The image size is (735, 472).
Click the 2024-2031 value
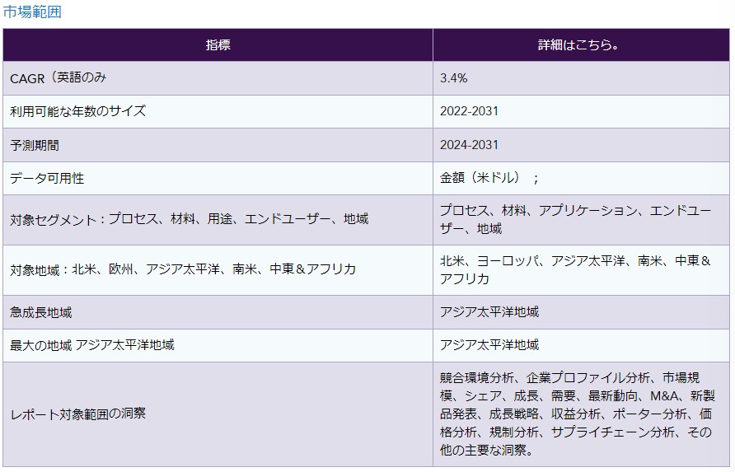point(469,145)
